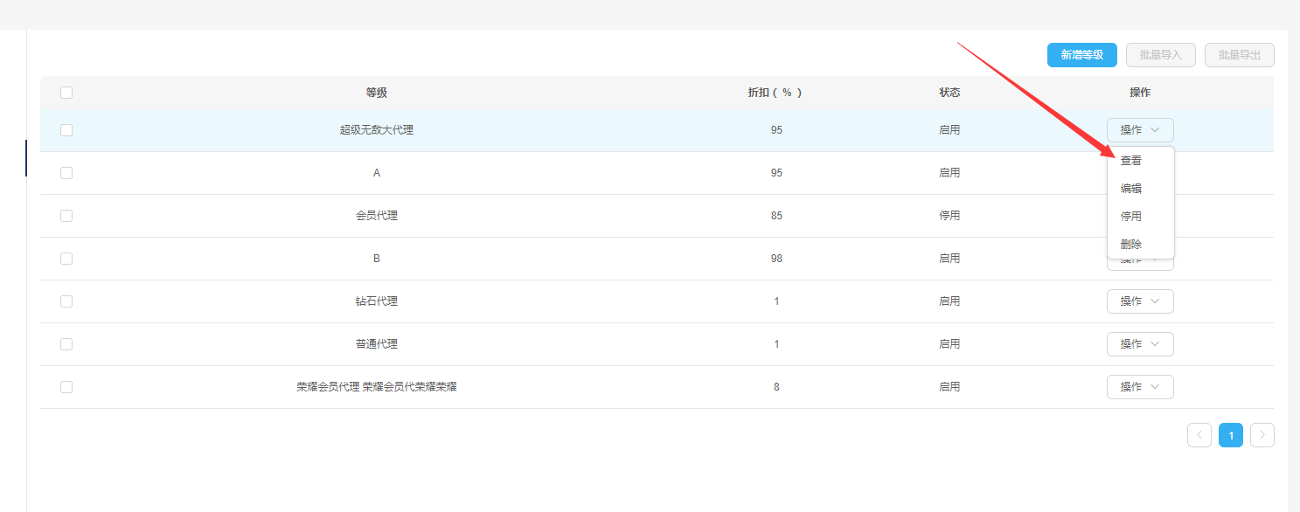The image size is (1300, 512).
Task: Pick 删除 from the dropdown menu
Action: (1131, 245)
